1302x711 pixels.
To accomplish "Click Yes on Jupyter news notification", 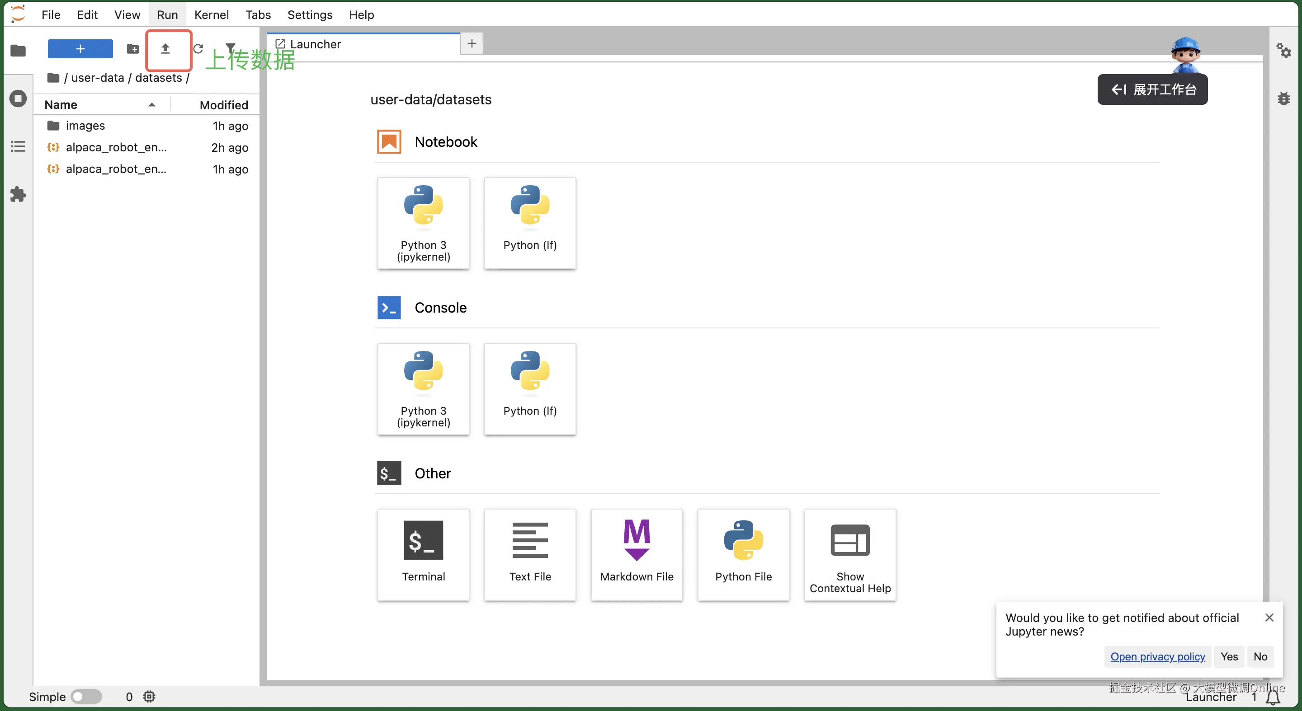I will click(1229, 656).
